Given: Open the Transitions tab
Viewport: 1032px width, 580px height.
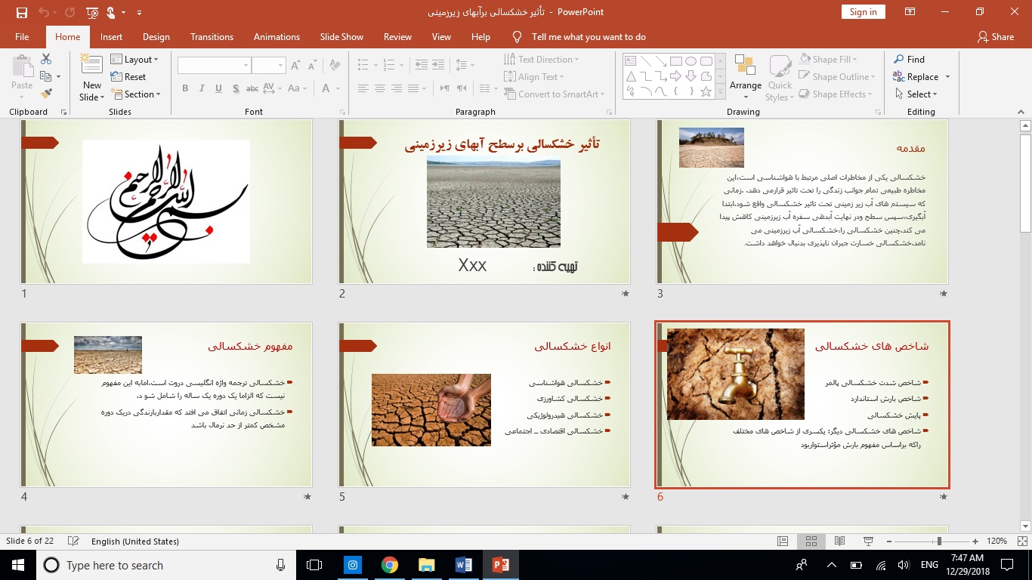Looking at the screenshot, I should coord(212,37).
